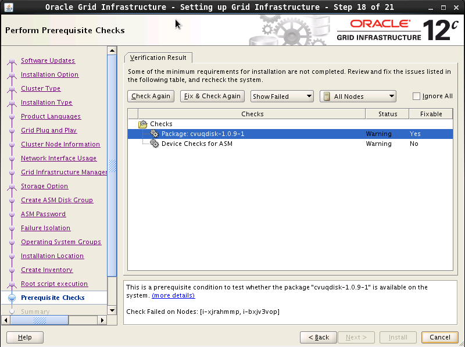
Task: Click the Prerequisite Checks step bullet icon
Action: point(12,298)
